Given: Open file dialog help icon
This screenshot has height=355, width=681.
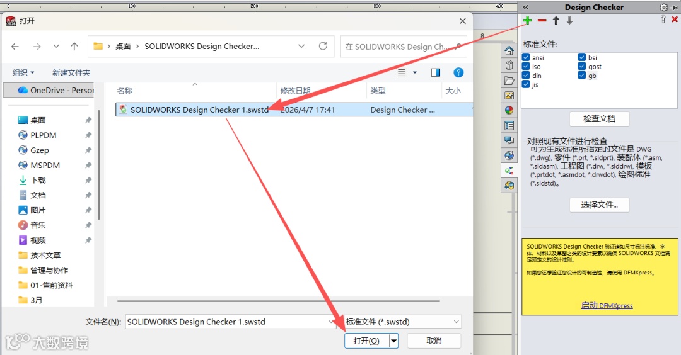Looking at the screenshot, I should [x=458, y=73].
